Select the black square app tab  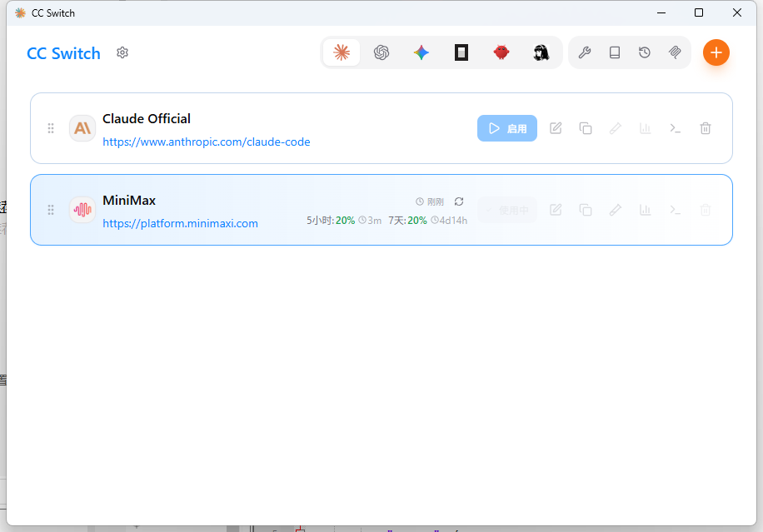point(461,52)
